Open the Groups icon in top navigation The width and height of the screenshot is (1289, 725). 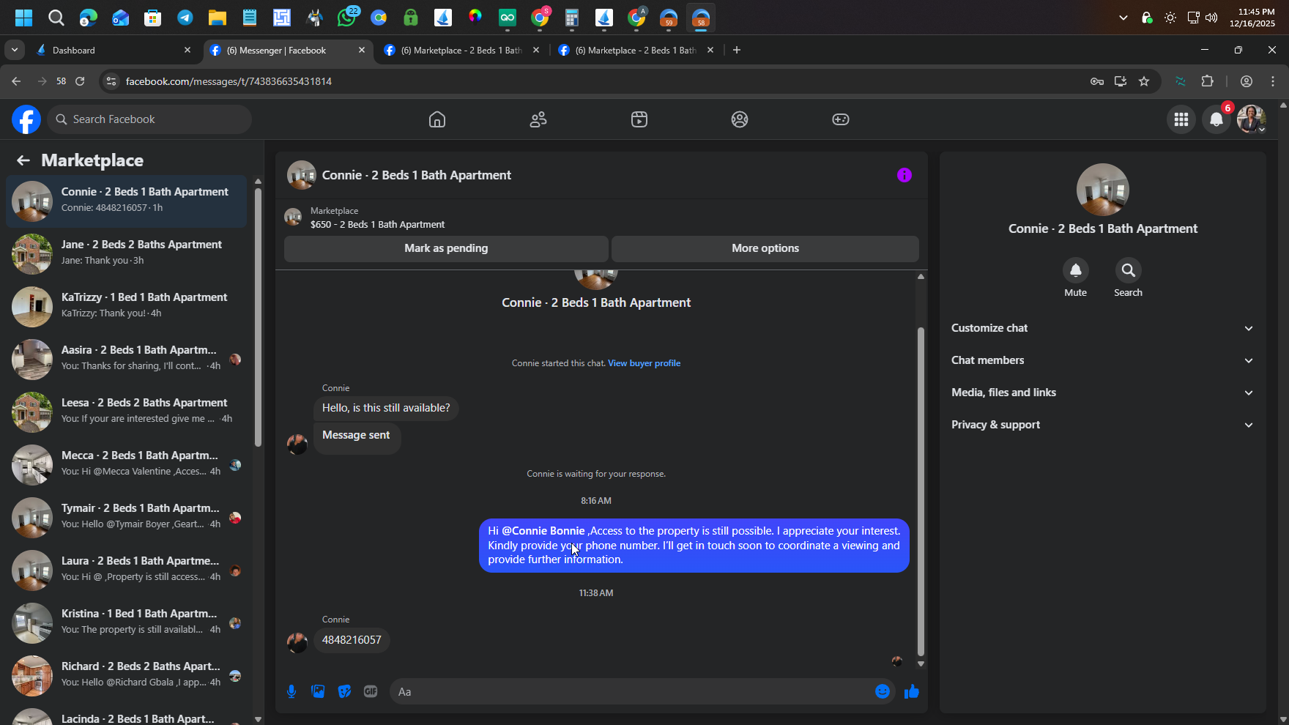click(740, 119)
